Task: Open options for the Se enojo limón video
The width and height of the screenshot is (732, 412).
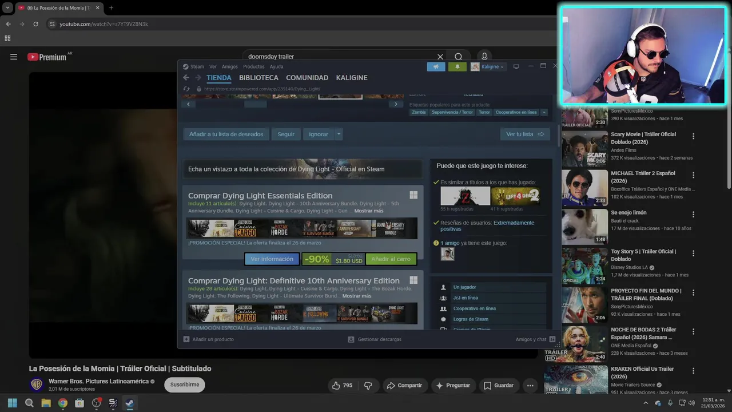Action: click(693, 215)
